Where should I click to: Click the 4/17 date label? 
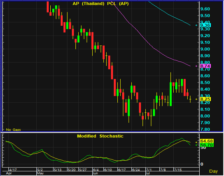pos(13,170)
